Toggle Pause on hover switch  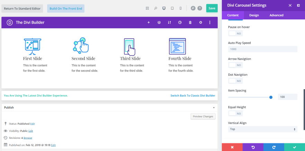pyautogui.click(x=235, y=33)
